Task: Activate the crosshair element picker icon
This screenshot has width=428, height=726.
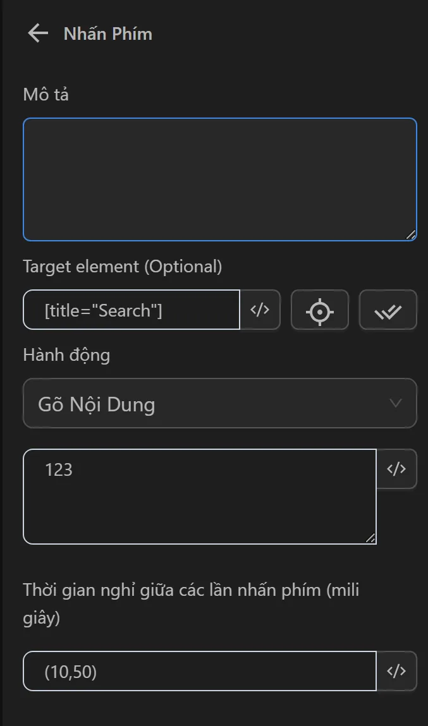Action: click(x=319, y=311)
